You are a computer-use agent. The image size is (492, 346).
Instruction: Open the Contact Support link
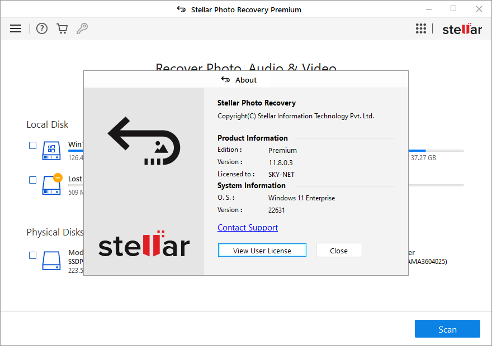coord(248,228)
